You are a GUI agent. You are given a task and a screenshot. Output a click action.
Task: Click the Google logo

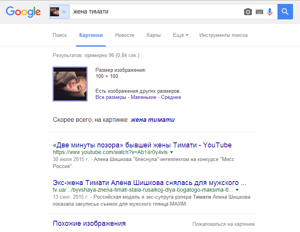[23, 12]
